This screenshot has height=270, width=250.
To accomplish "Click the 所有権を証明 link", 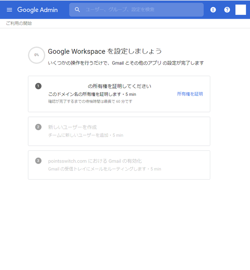I will pos(190,94).
